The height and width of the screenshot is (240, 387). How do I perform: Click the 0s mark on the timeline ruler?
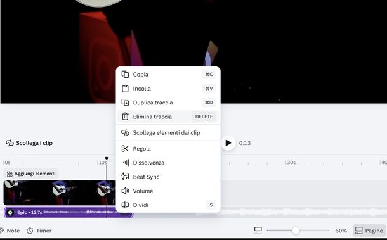point(7,163)
